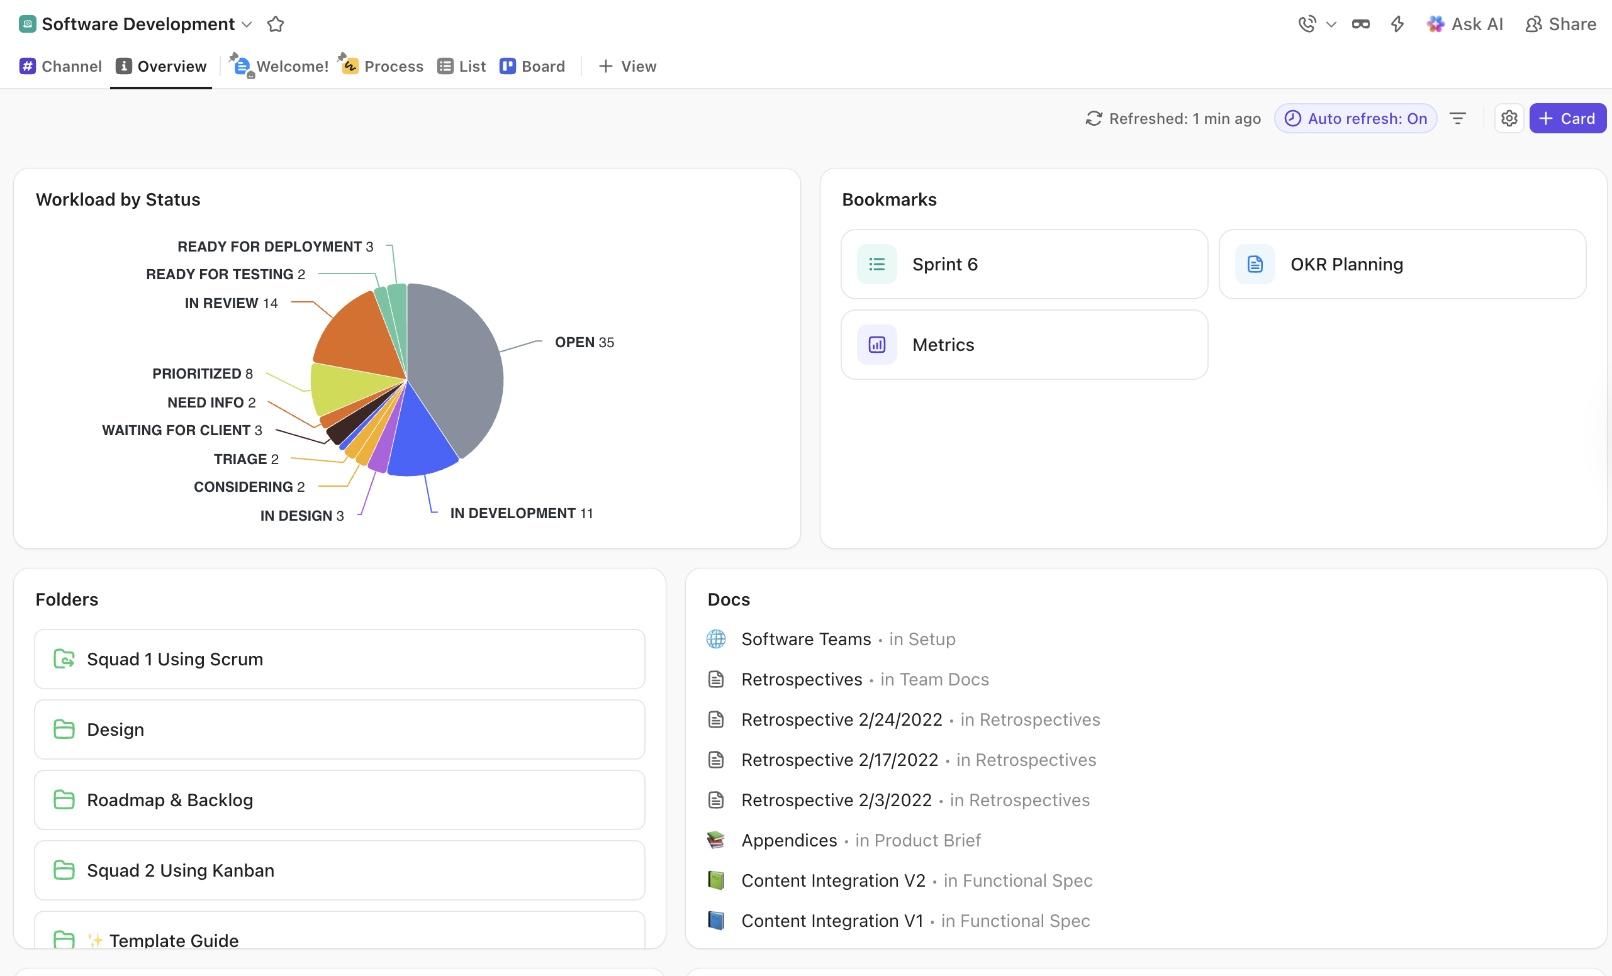The width and height of the screenshot is (1612, 976).
Task: Open the Ask AI assistant
Action: coord(1465,23)
